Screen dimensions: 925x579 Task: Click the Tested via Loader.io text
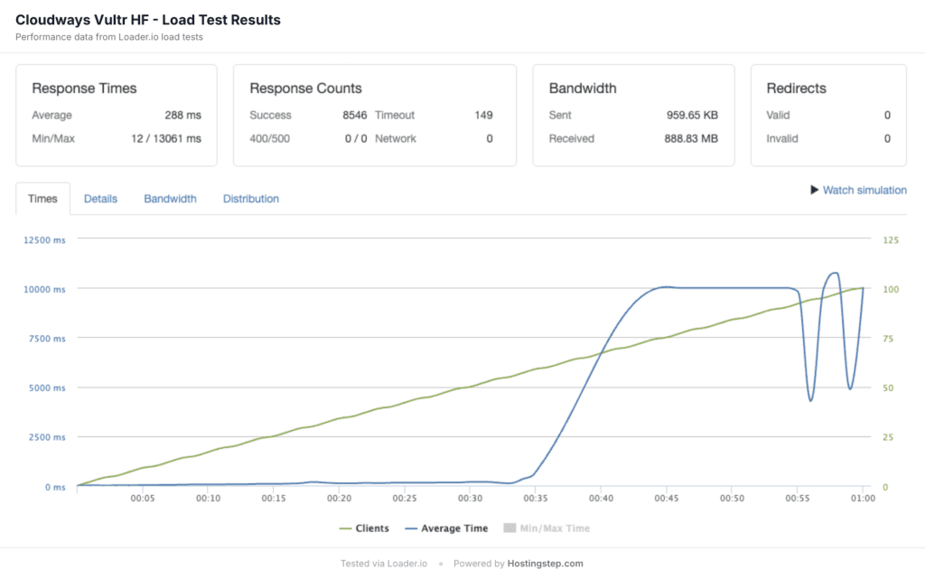tap(383, 564)
